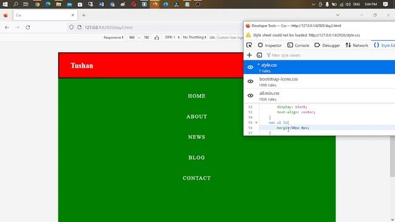Select the Css browser tab
This screenshot has width=395, height=222.
coord(45,15)
